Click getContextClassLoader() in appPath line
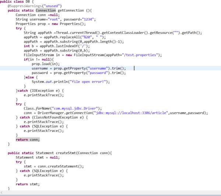221x196 pixels. coord(125,33)
